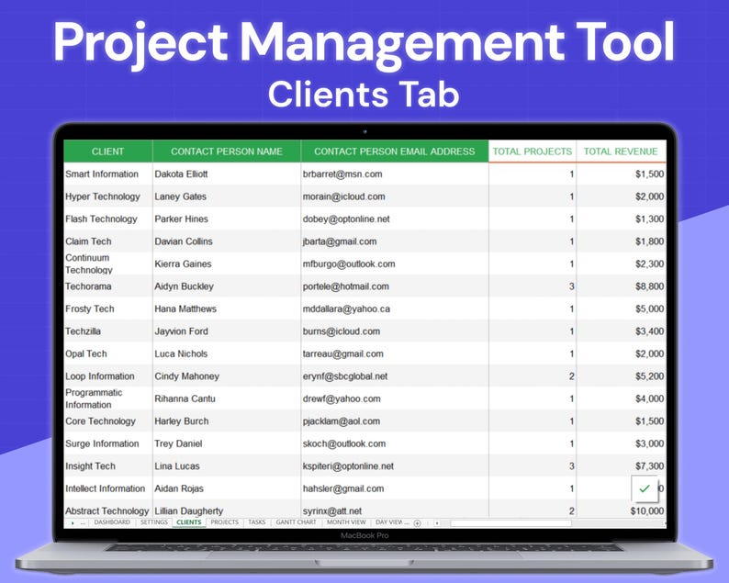This screenshot has height=583, width=729.
Task: Click contact name Hana Matthews
Action: pyautogui.click(x=185, y=308)
